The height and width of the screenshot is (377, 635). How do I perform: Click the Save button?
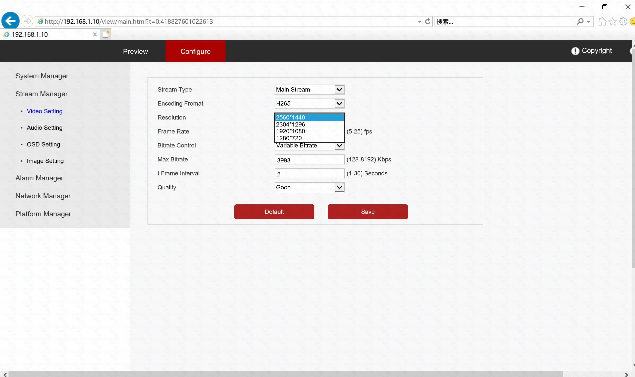point(368,212)
